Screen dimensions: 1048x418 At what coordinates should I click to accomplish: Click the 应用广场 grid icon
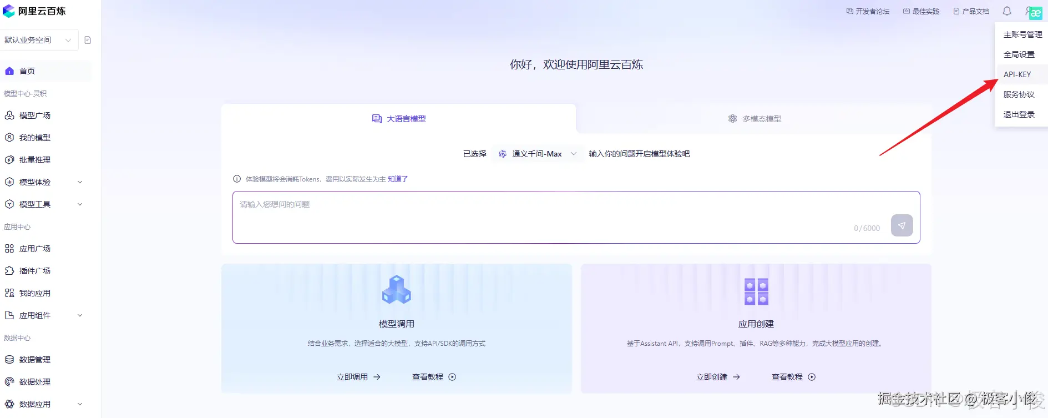pos(9,249)
